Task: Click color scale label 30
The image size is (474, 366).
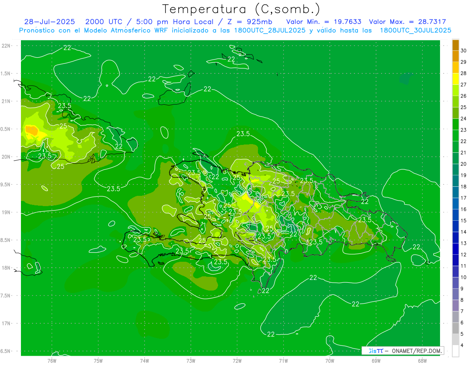Action: 464,51
